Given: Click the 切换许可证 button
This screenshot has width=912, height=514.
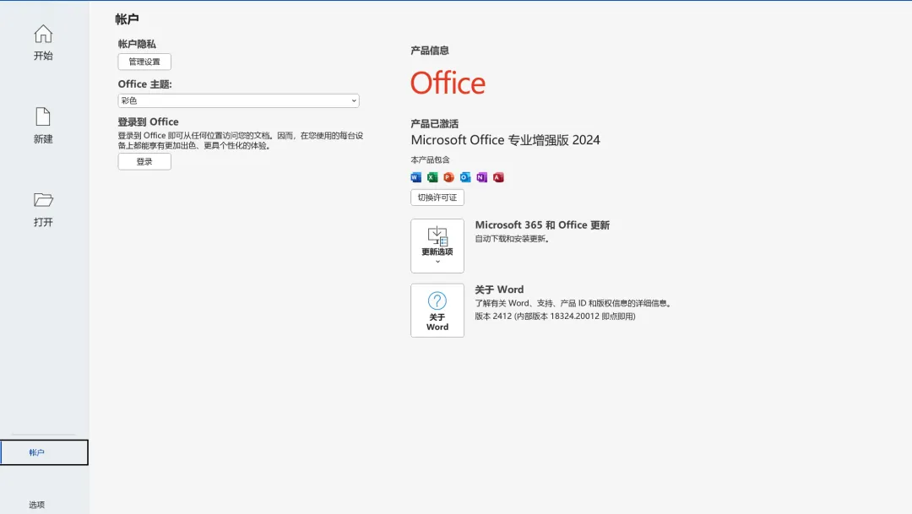Looking at the screenshot, I should pyautogui.click(x=437, y=197).
